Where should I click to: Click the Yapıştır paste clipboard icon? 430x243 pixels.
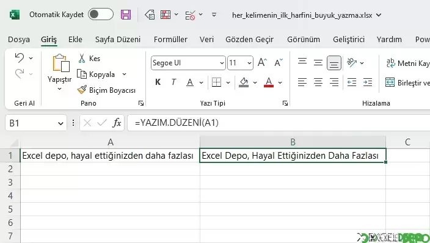click(61, 63)
